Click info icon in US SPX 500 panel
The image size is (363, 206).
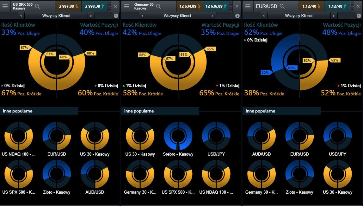pos(116,16)
